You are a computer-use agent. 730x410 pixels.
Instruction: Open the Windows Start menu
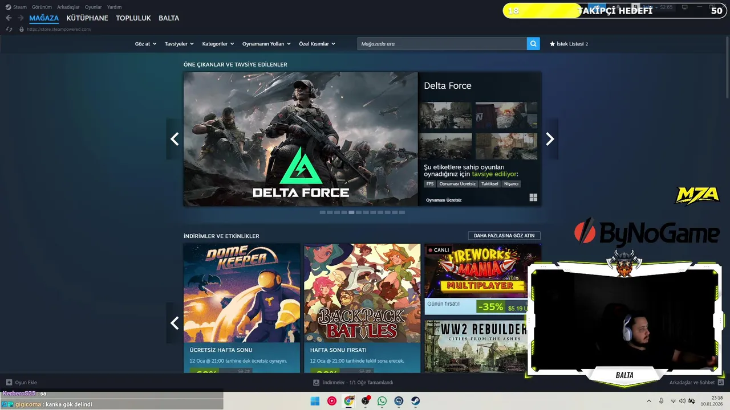(x=315, y=401)
